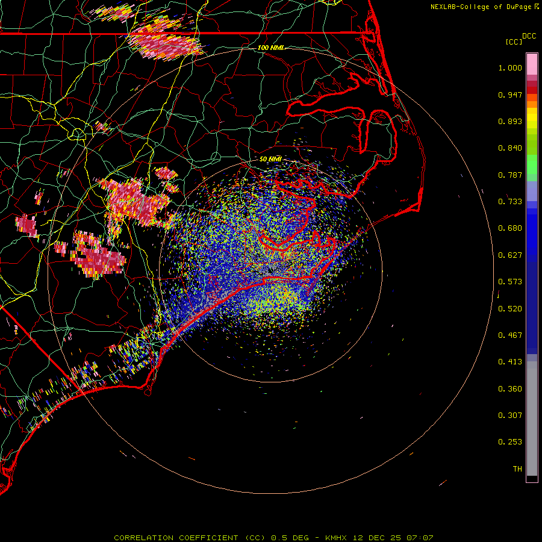Click the KMHX station identifier
Viewport: 542px width, 542px height.
coord(335,538)
